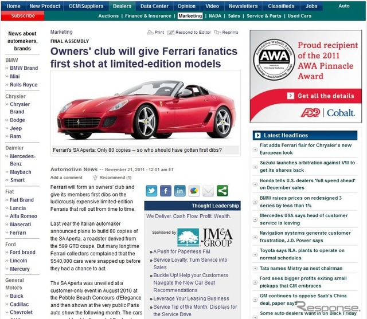Select Finance & Insurance submenu item
The height and width of the screenshot is (319, 367).
148,16
